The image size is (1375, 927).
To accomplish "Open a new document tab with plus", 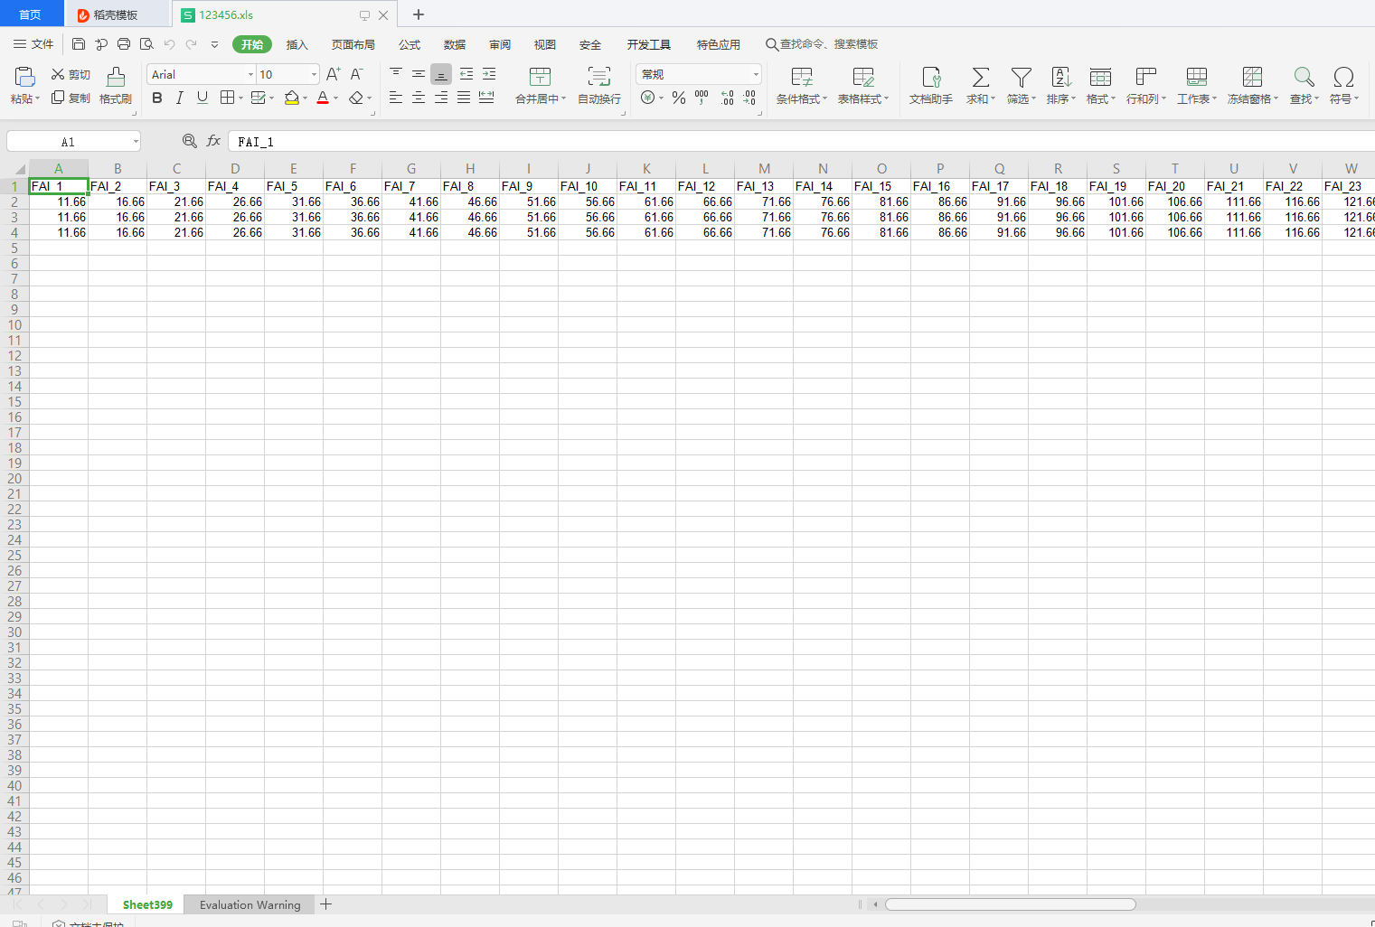I will coord(419,14).
